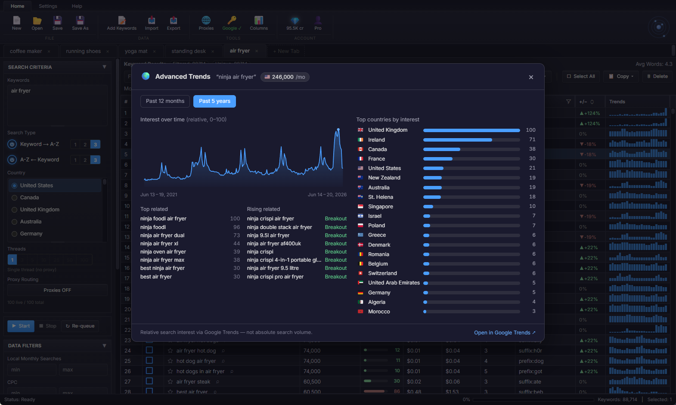
Task: Open the Add Keywords tool
Action: [122, 20]
